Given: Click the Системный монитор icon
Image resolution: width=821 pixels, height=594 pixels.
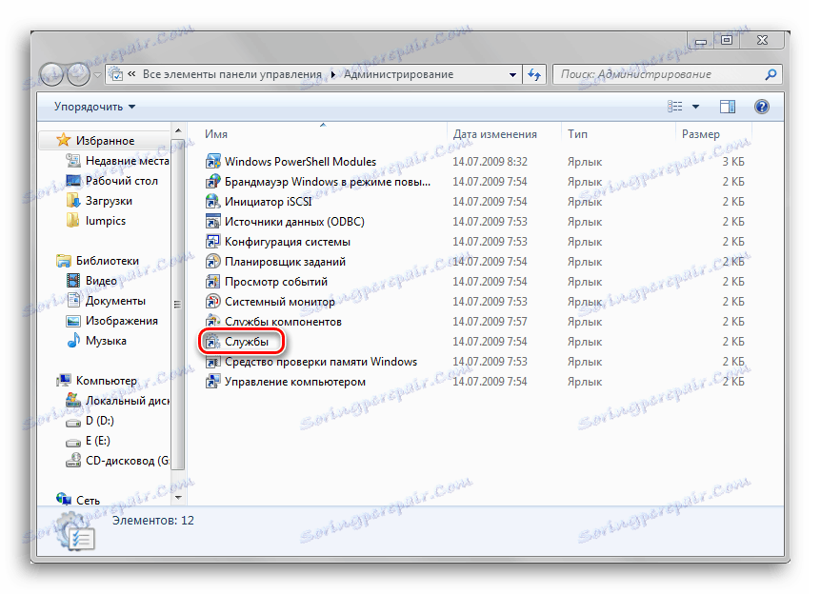Looking at the screenshot, I should tap(212, 302).
